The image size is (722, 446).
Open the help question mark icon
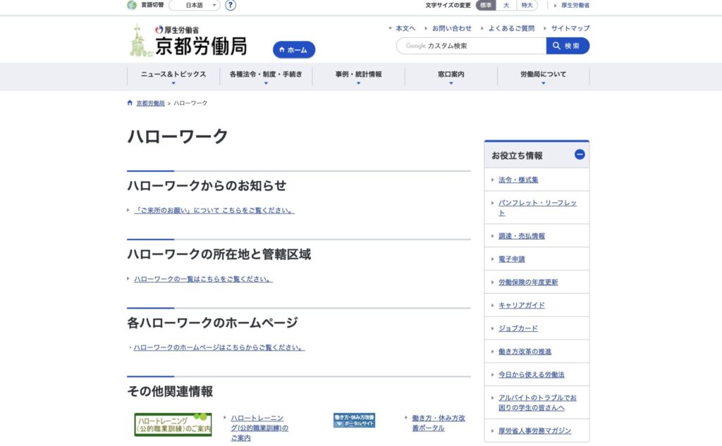click(229, 6)
